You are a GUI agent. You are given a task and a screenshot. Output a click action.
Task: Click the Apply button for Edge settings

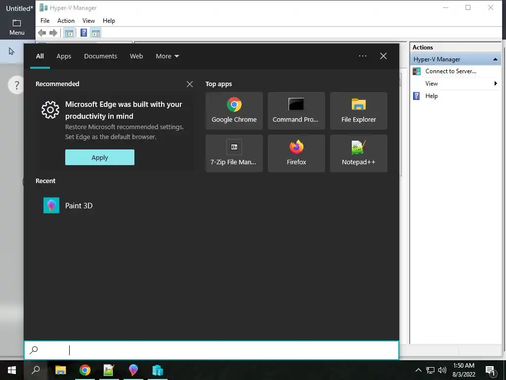pos(100,157)
